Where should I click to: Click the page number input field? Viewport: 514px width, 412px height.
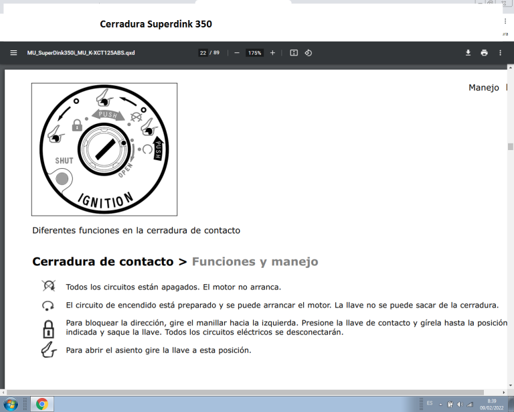point(203,53)
